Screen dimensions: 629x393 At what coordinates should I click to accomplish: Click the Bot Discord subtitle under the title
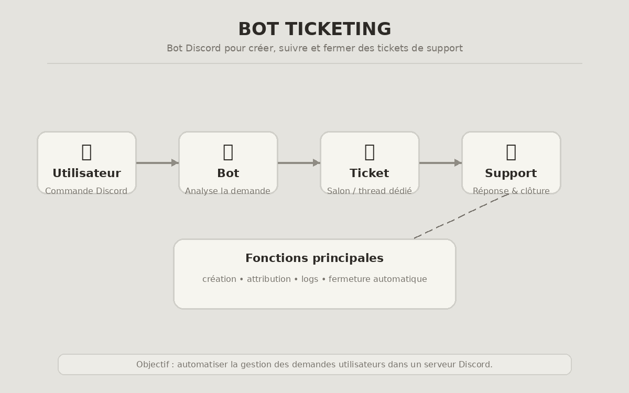coord(314,48)
